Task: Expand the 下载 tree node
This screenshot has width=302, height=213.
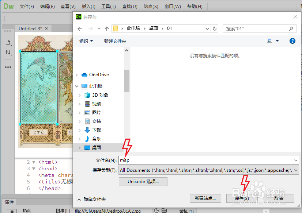Action: tap(80, 130)
